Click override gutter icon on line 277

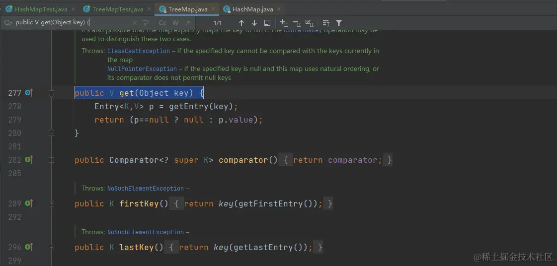[x=29, y=93]
